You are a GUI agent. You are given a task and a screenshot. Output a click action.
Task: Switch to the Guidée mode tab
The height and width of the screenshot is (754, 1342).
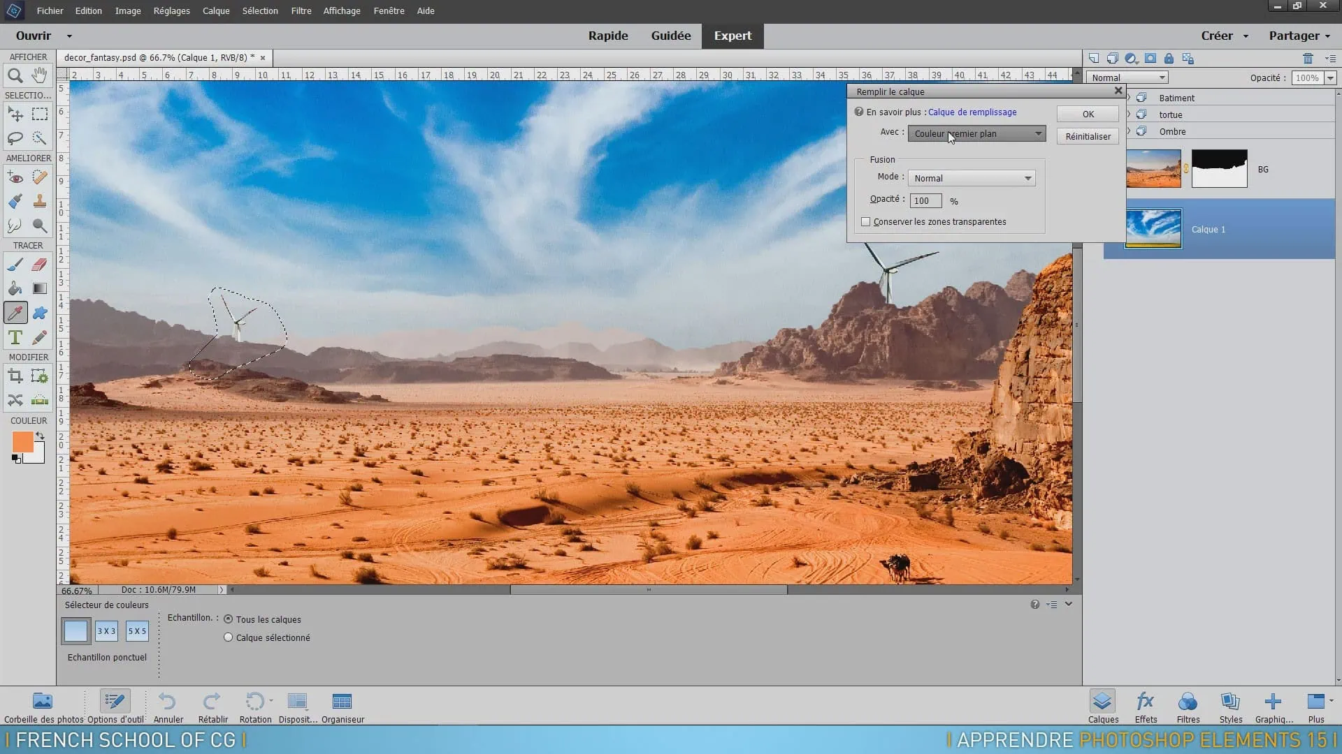[670, 36]
